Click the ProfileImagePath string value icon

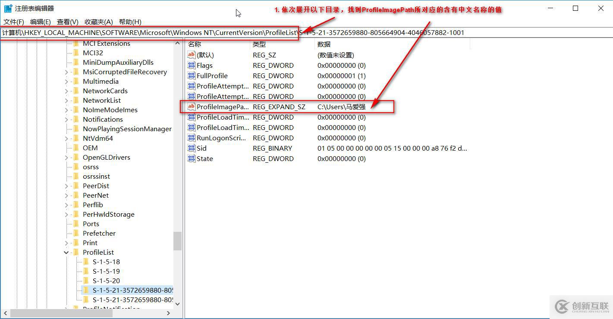[192, 107]
